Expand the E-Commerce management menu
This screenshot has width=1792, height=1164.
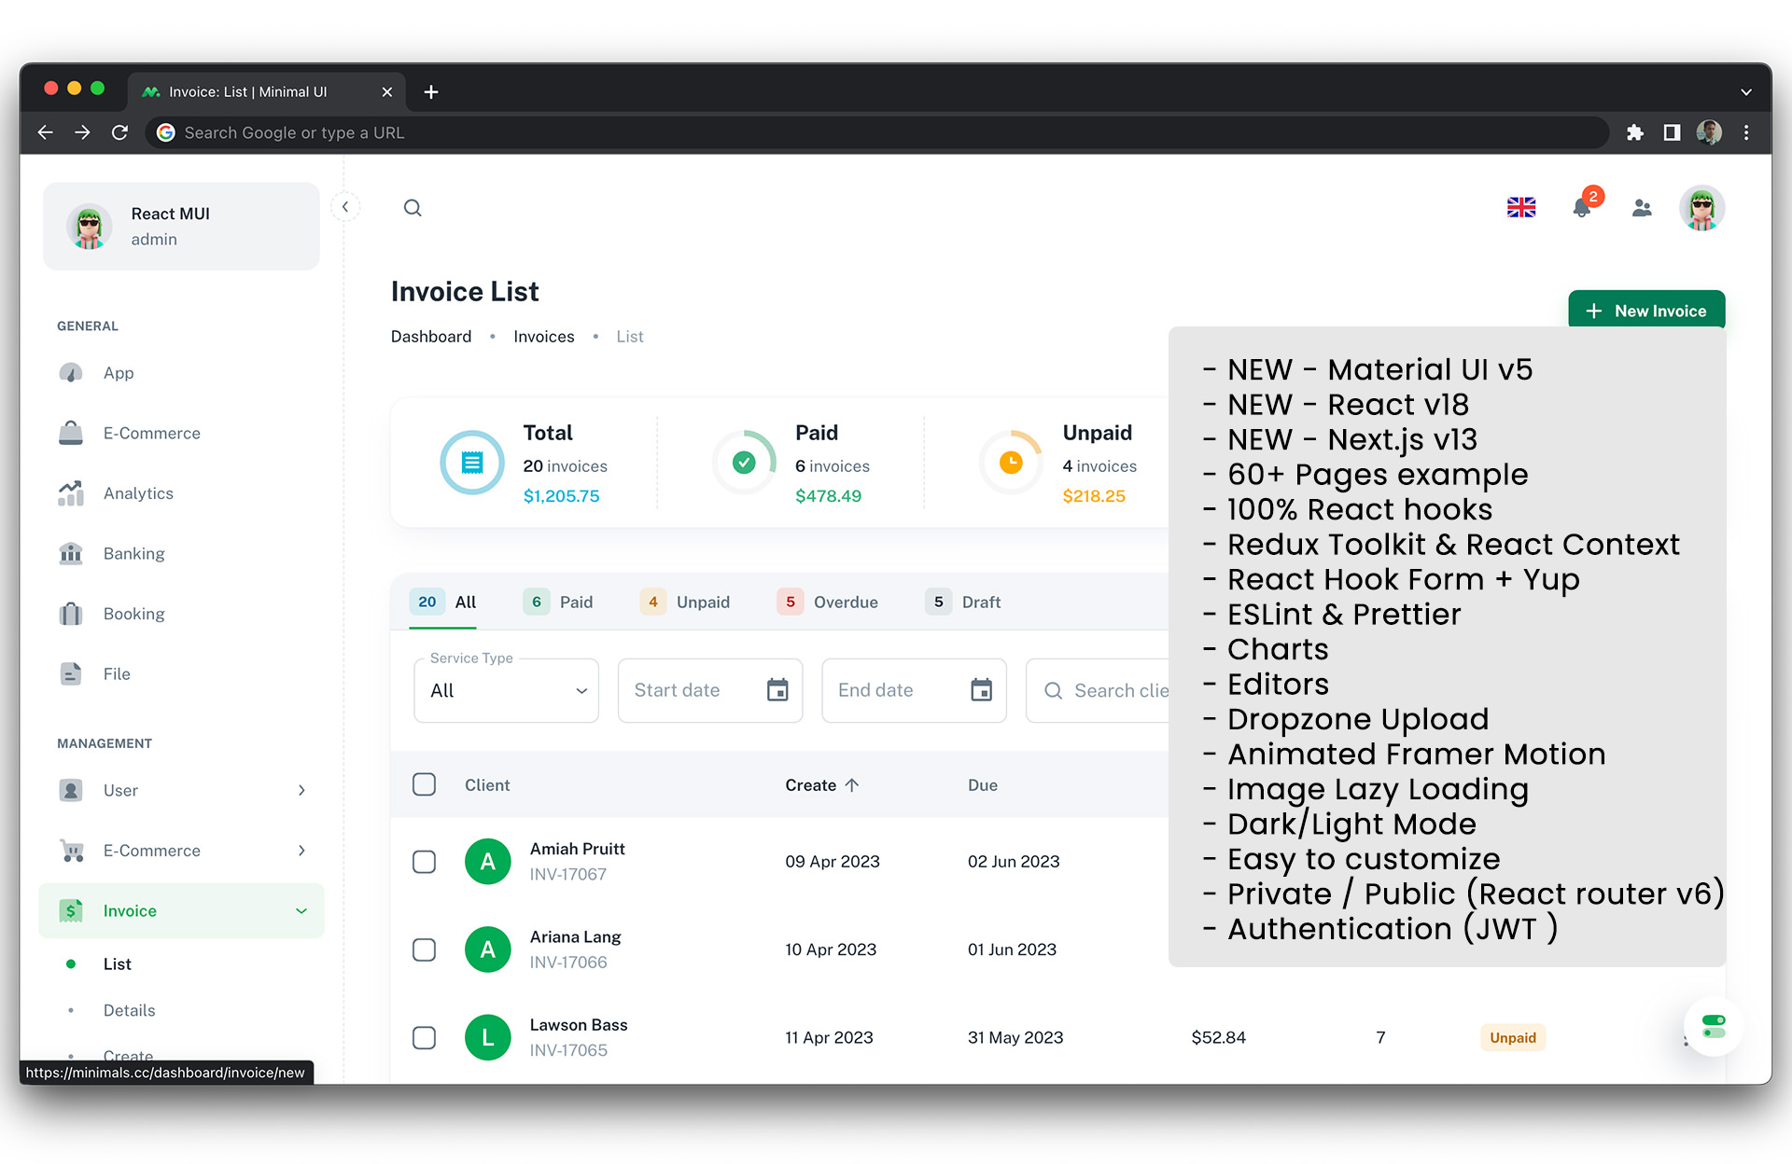point(181,851)
